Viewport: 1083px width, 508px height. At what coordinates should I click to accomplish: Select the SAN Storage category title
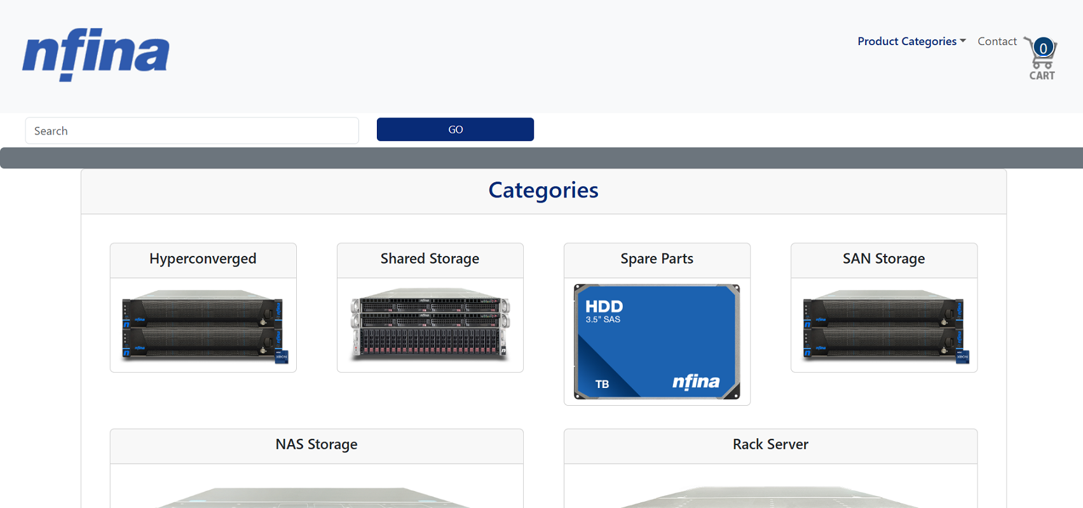click(883, 259)
